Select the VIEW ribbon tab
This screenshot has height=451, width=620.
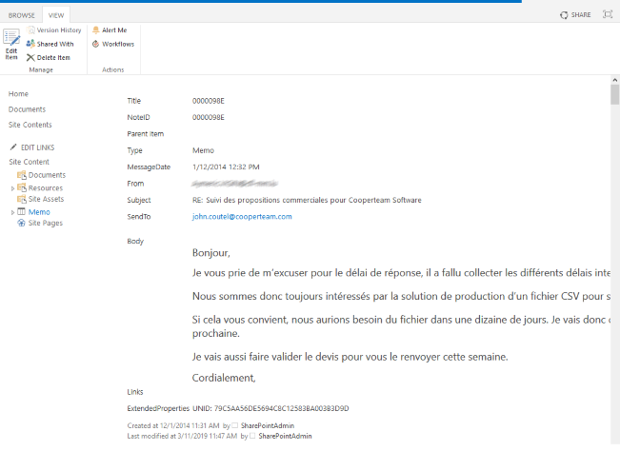[x=56, y=15]
